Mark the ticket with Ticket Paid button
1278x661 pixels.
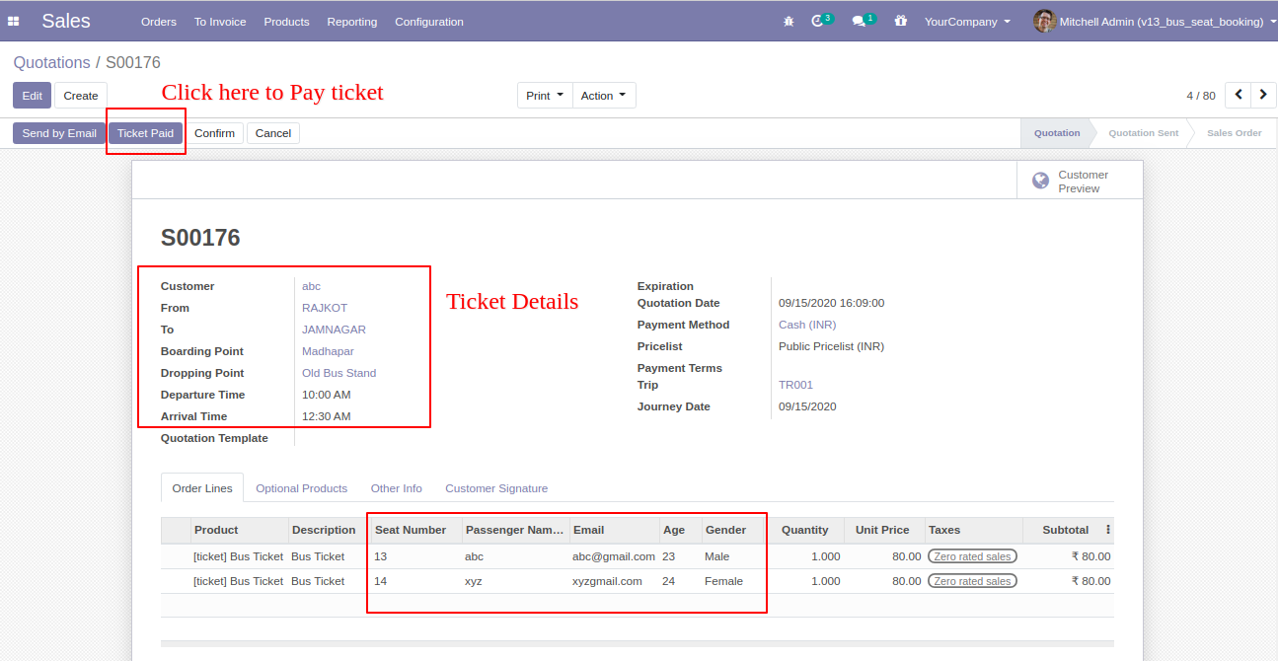point(145,133)
